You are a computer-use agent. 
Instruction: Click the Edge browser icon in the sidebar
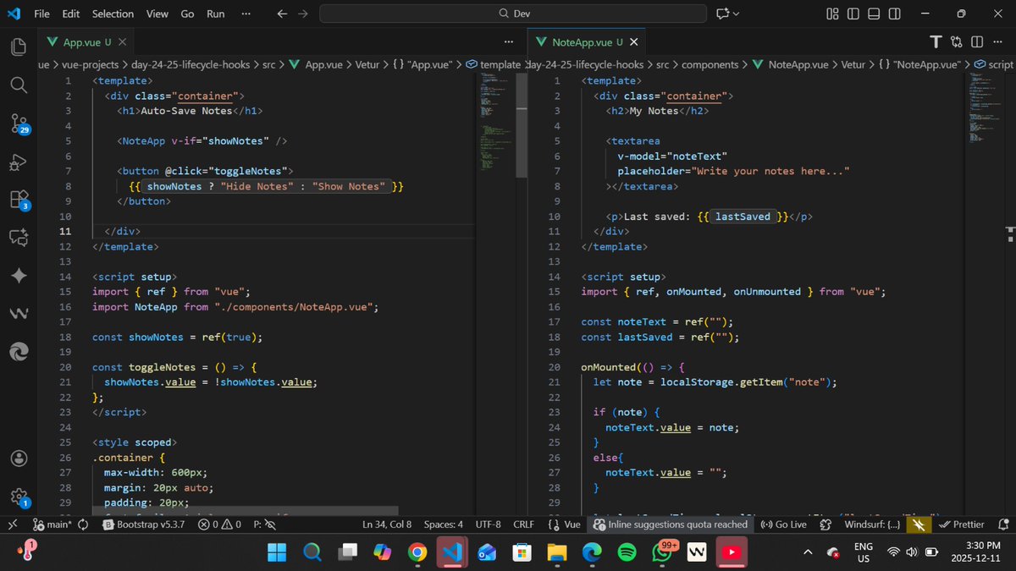tap(18, 351)
